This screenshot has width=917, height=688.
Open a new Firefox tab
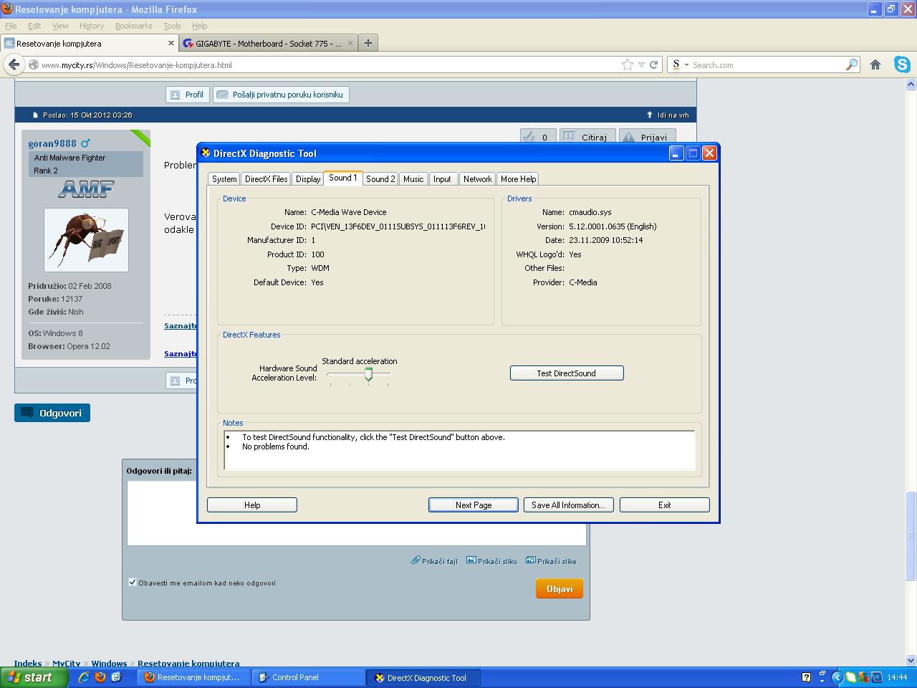click(368, 43)
